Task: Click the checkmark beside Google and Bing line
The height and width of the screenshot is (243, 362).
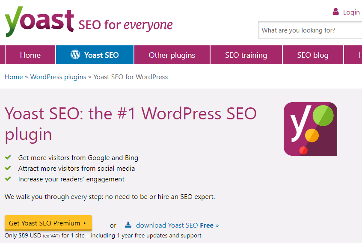Action: coord(8,157)
